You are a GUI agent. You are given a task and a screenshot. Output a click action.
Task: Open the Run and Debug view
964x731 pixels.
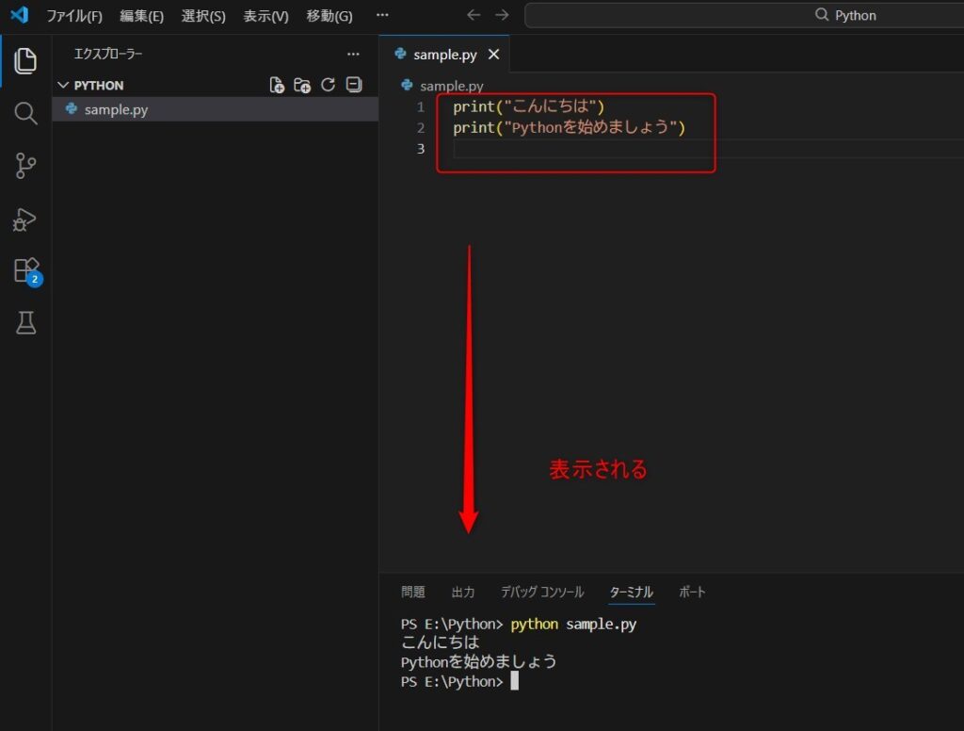pyautogui.click(x=25, y=219)
